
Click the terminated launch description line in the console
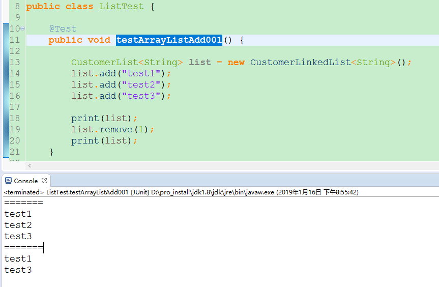point(181,192)
